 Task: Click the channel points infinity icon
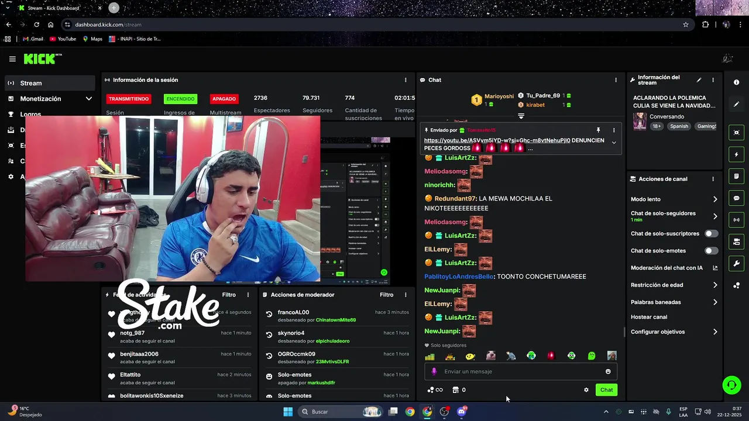[435, 390]
